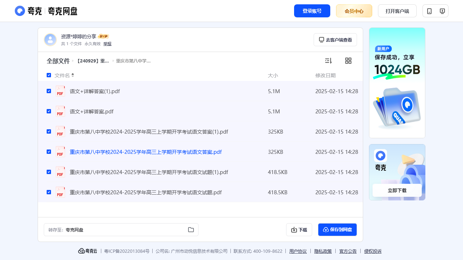Image resolution: width=463 pixels, height=260 pixels.
Task: Click the 大小 column header
Action: [273, 75]
